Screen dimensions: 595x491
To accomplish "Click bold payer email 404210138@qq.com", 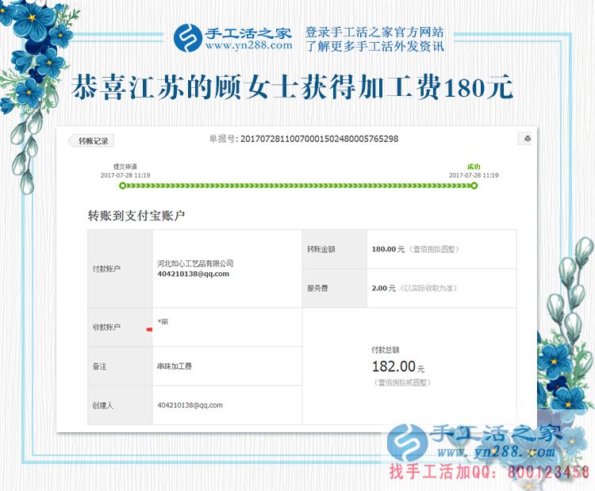I will (x=193, y=274).
